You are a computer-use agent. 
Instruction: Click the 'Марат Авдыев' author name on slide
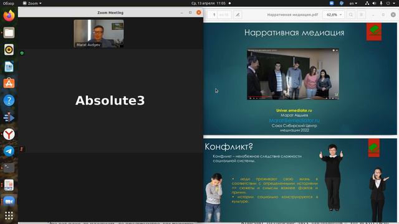point(294,115)
